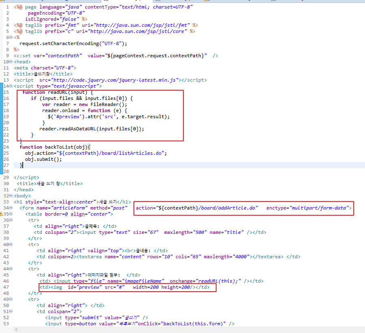Collapse the table fold at line 35
Image resolution: width=365 pixels, height=333 pixels.
tap(11, 214)
